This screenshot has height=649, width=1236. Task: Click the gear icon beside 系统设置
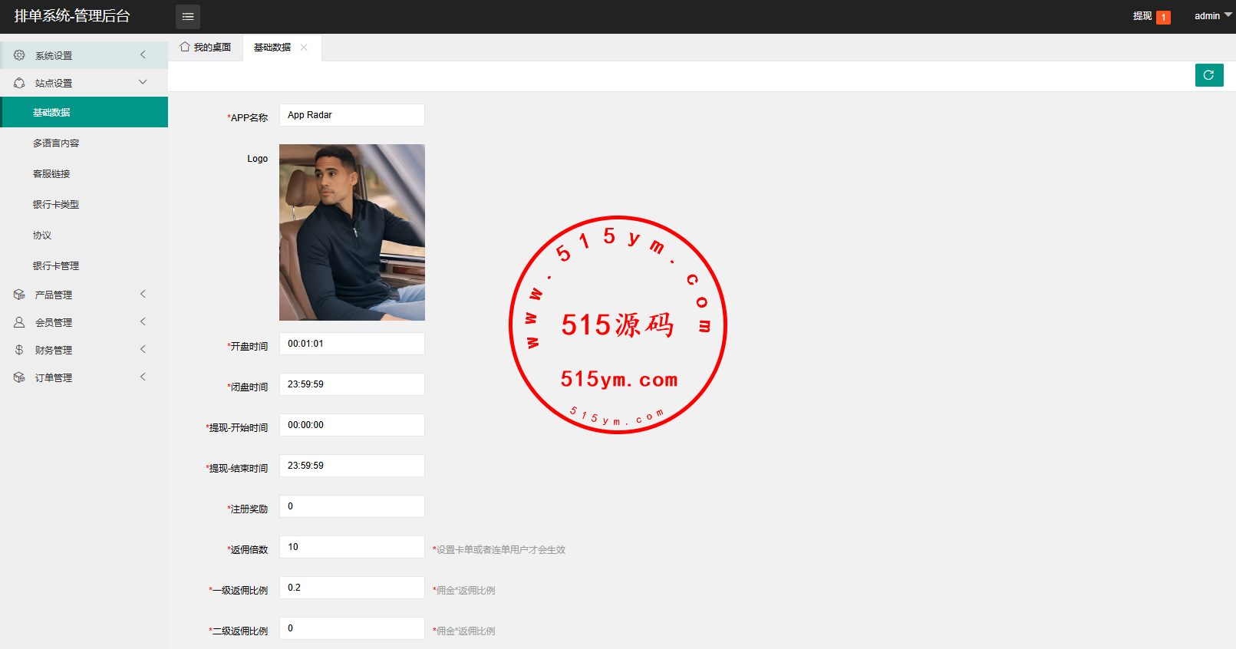(19, 55)
